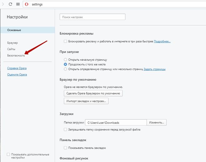Image resolution: width=206 pixels, height=162 pixels.
Task: Click Импорт закладок и настроек button
Action: click(x=86, y=101)
